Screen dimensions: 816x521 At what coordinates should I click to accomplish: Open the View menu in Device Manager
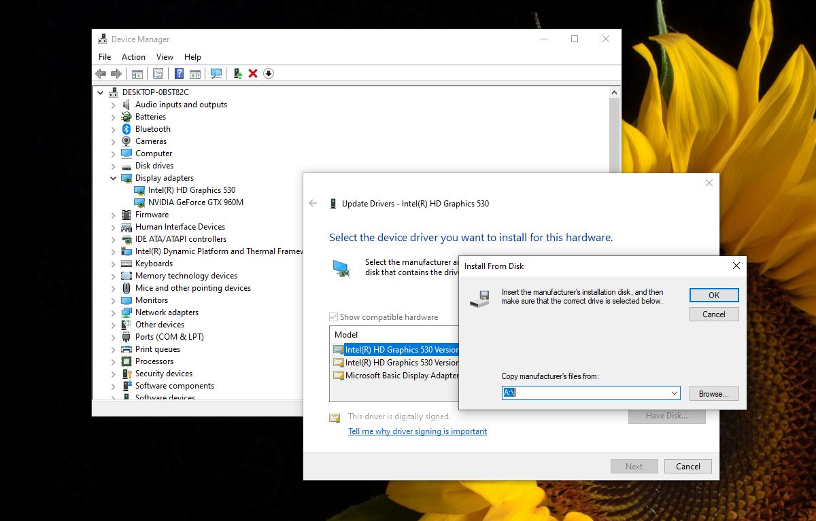pyautogui.click(x=165, y=57)
